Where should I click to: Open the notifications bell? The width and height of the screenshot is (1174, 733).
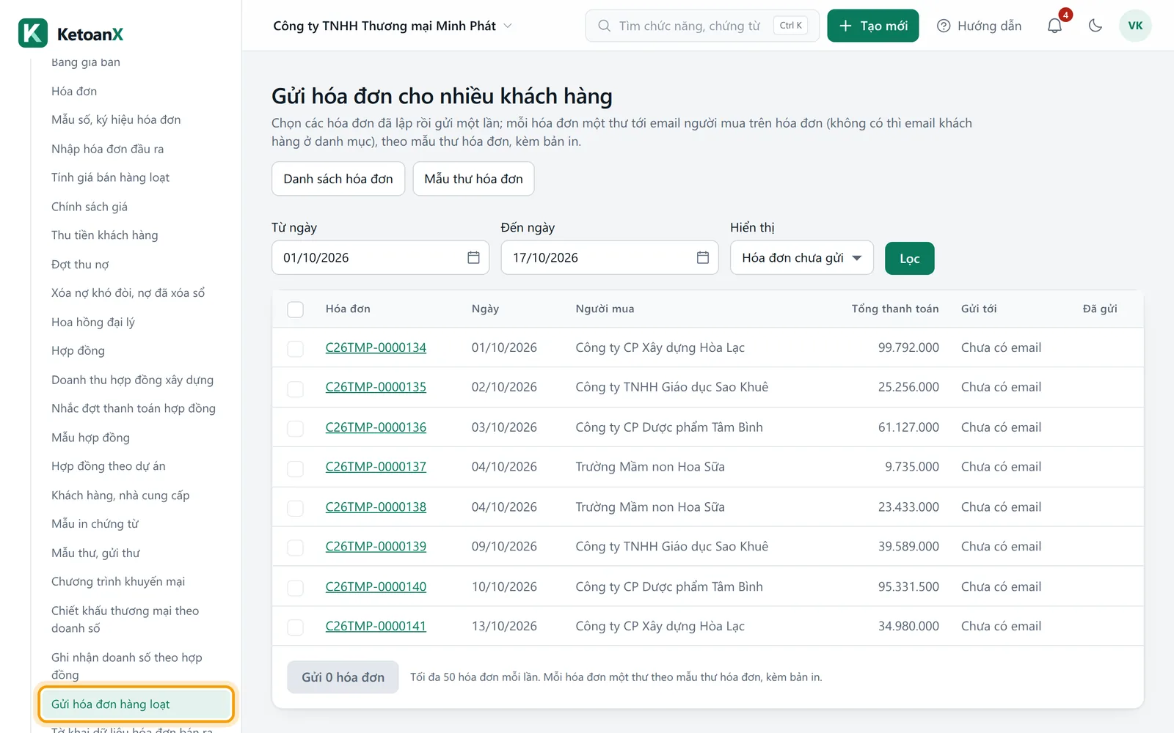(x=1054, y=26)
